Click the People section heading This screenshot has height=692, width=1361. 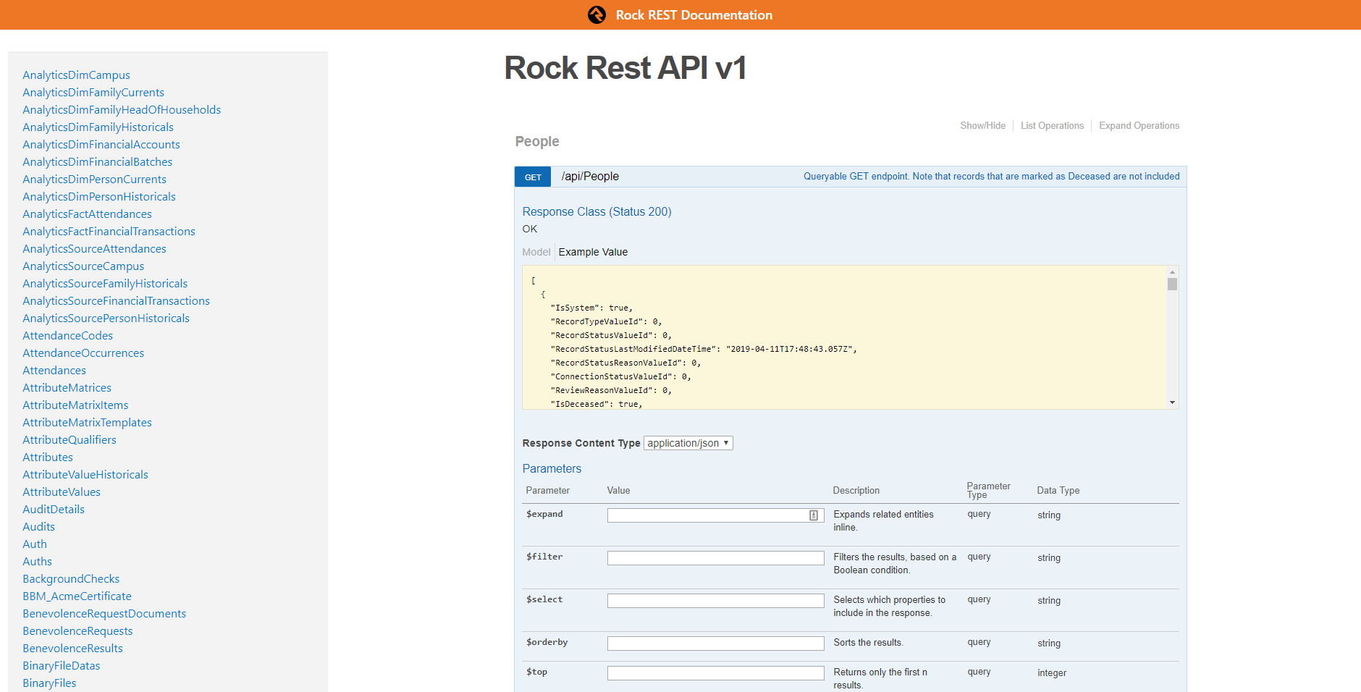click(x=537, y=141)
